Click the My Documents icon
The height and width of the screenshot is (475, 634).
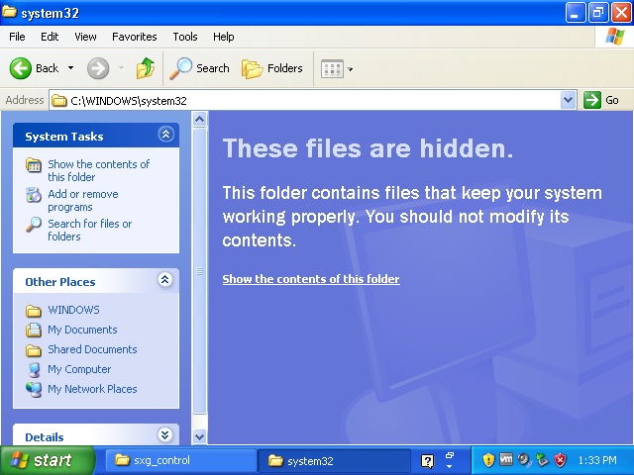[x=34, y=330]
